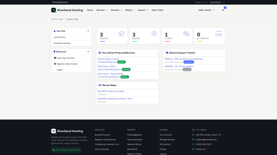
Task: Click the Answered status badge
Action: (188, 62)
